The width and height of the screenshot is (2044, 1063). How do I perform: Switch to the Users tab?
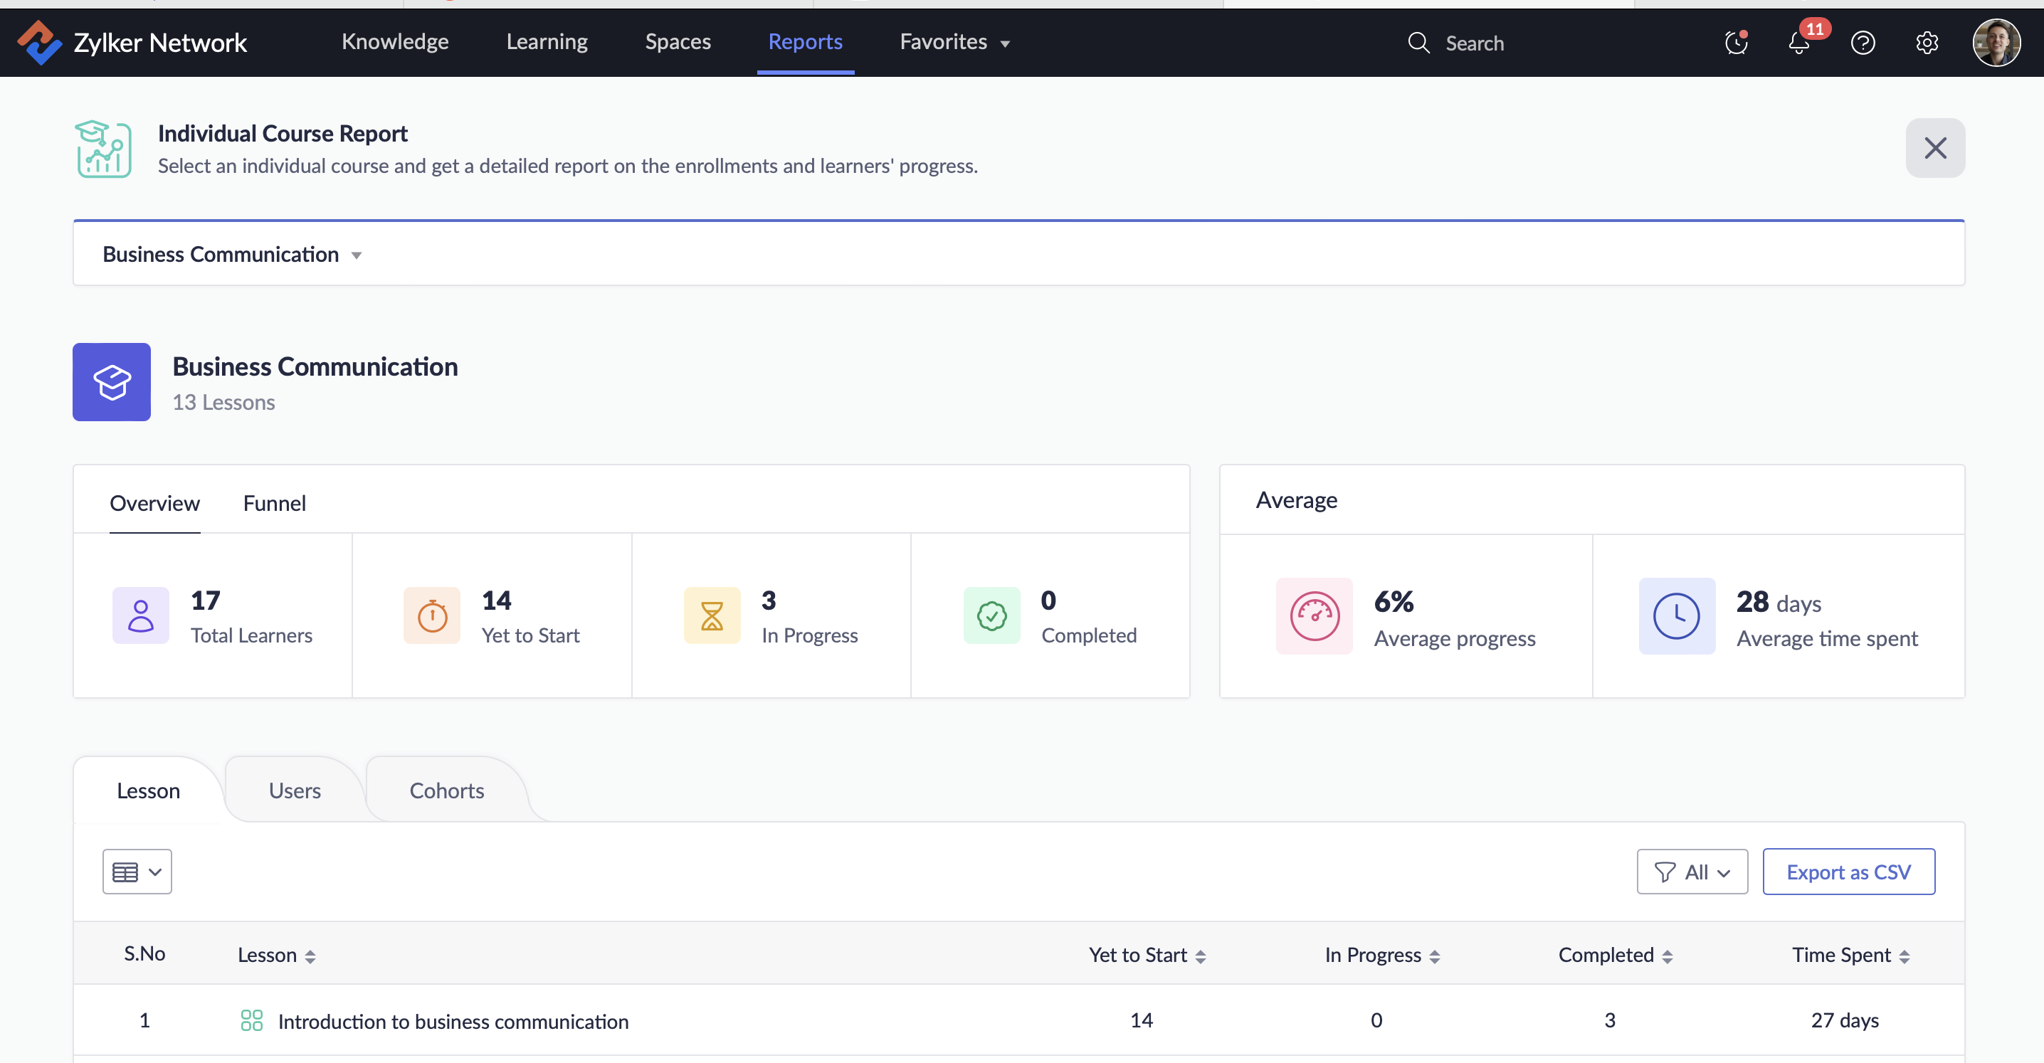(295, 790)
